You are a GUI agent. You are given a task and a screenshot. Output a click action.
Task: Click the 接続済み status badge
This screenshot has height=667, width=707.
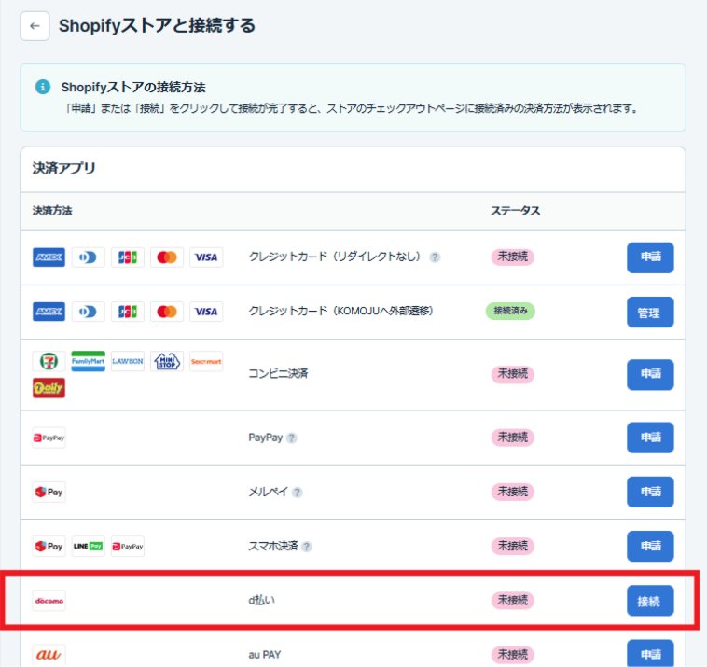510,312
